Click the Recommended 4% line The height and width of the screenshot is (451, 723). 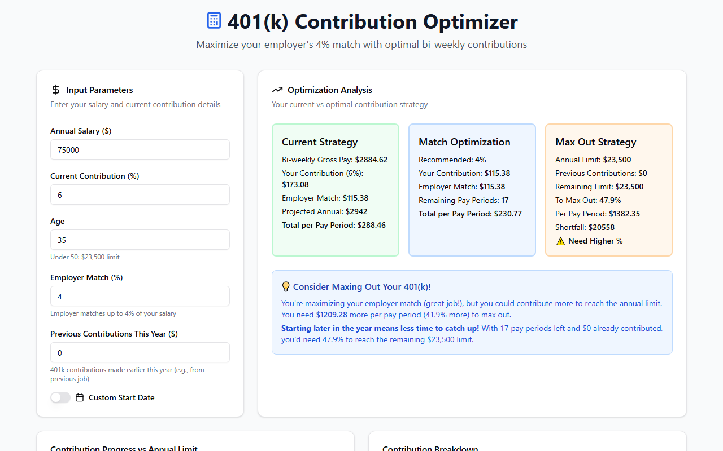[452, 160]
